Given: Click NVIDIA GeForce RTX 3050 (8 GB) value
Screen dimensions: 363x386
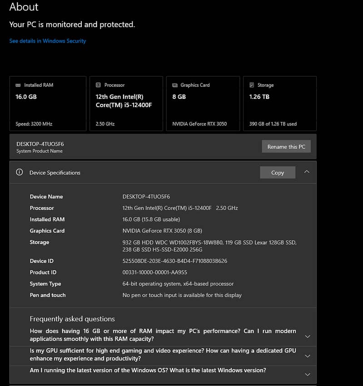Looking at the screenshot, I should [x=162, y=231].
